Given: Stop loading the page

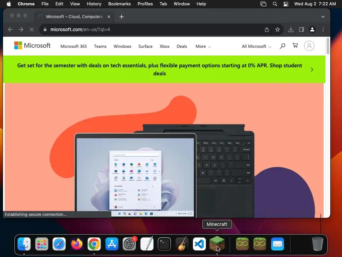Looking at the screenshot, I should point(32,29).
